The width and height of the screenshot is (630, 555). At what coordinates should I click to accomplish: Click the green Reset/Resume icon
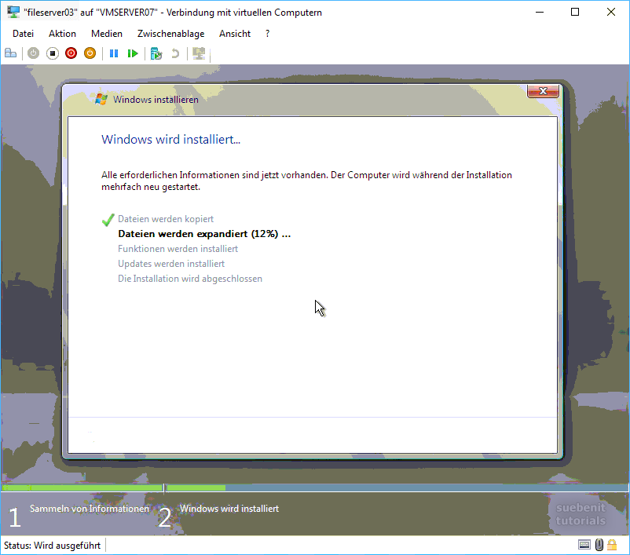click(x=133, y=53)
